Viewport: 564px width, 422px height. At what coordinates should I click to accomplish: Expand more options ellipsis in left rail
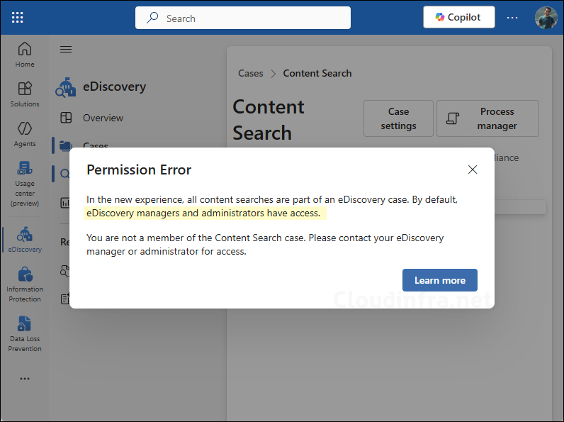[25, 379]
